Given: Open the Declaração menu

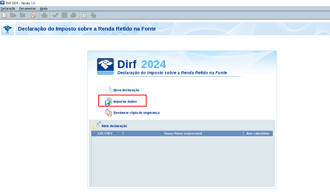Looking at the screenshot, I should [x=8, y=9].
